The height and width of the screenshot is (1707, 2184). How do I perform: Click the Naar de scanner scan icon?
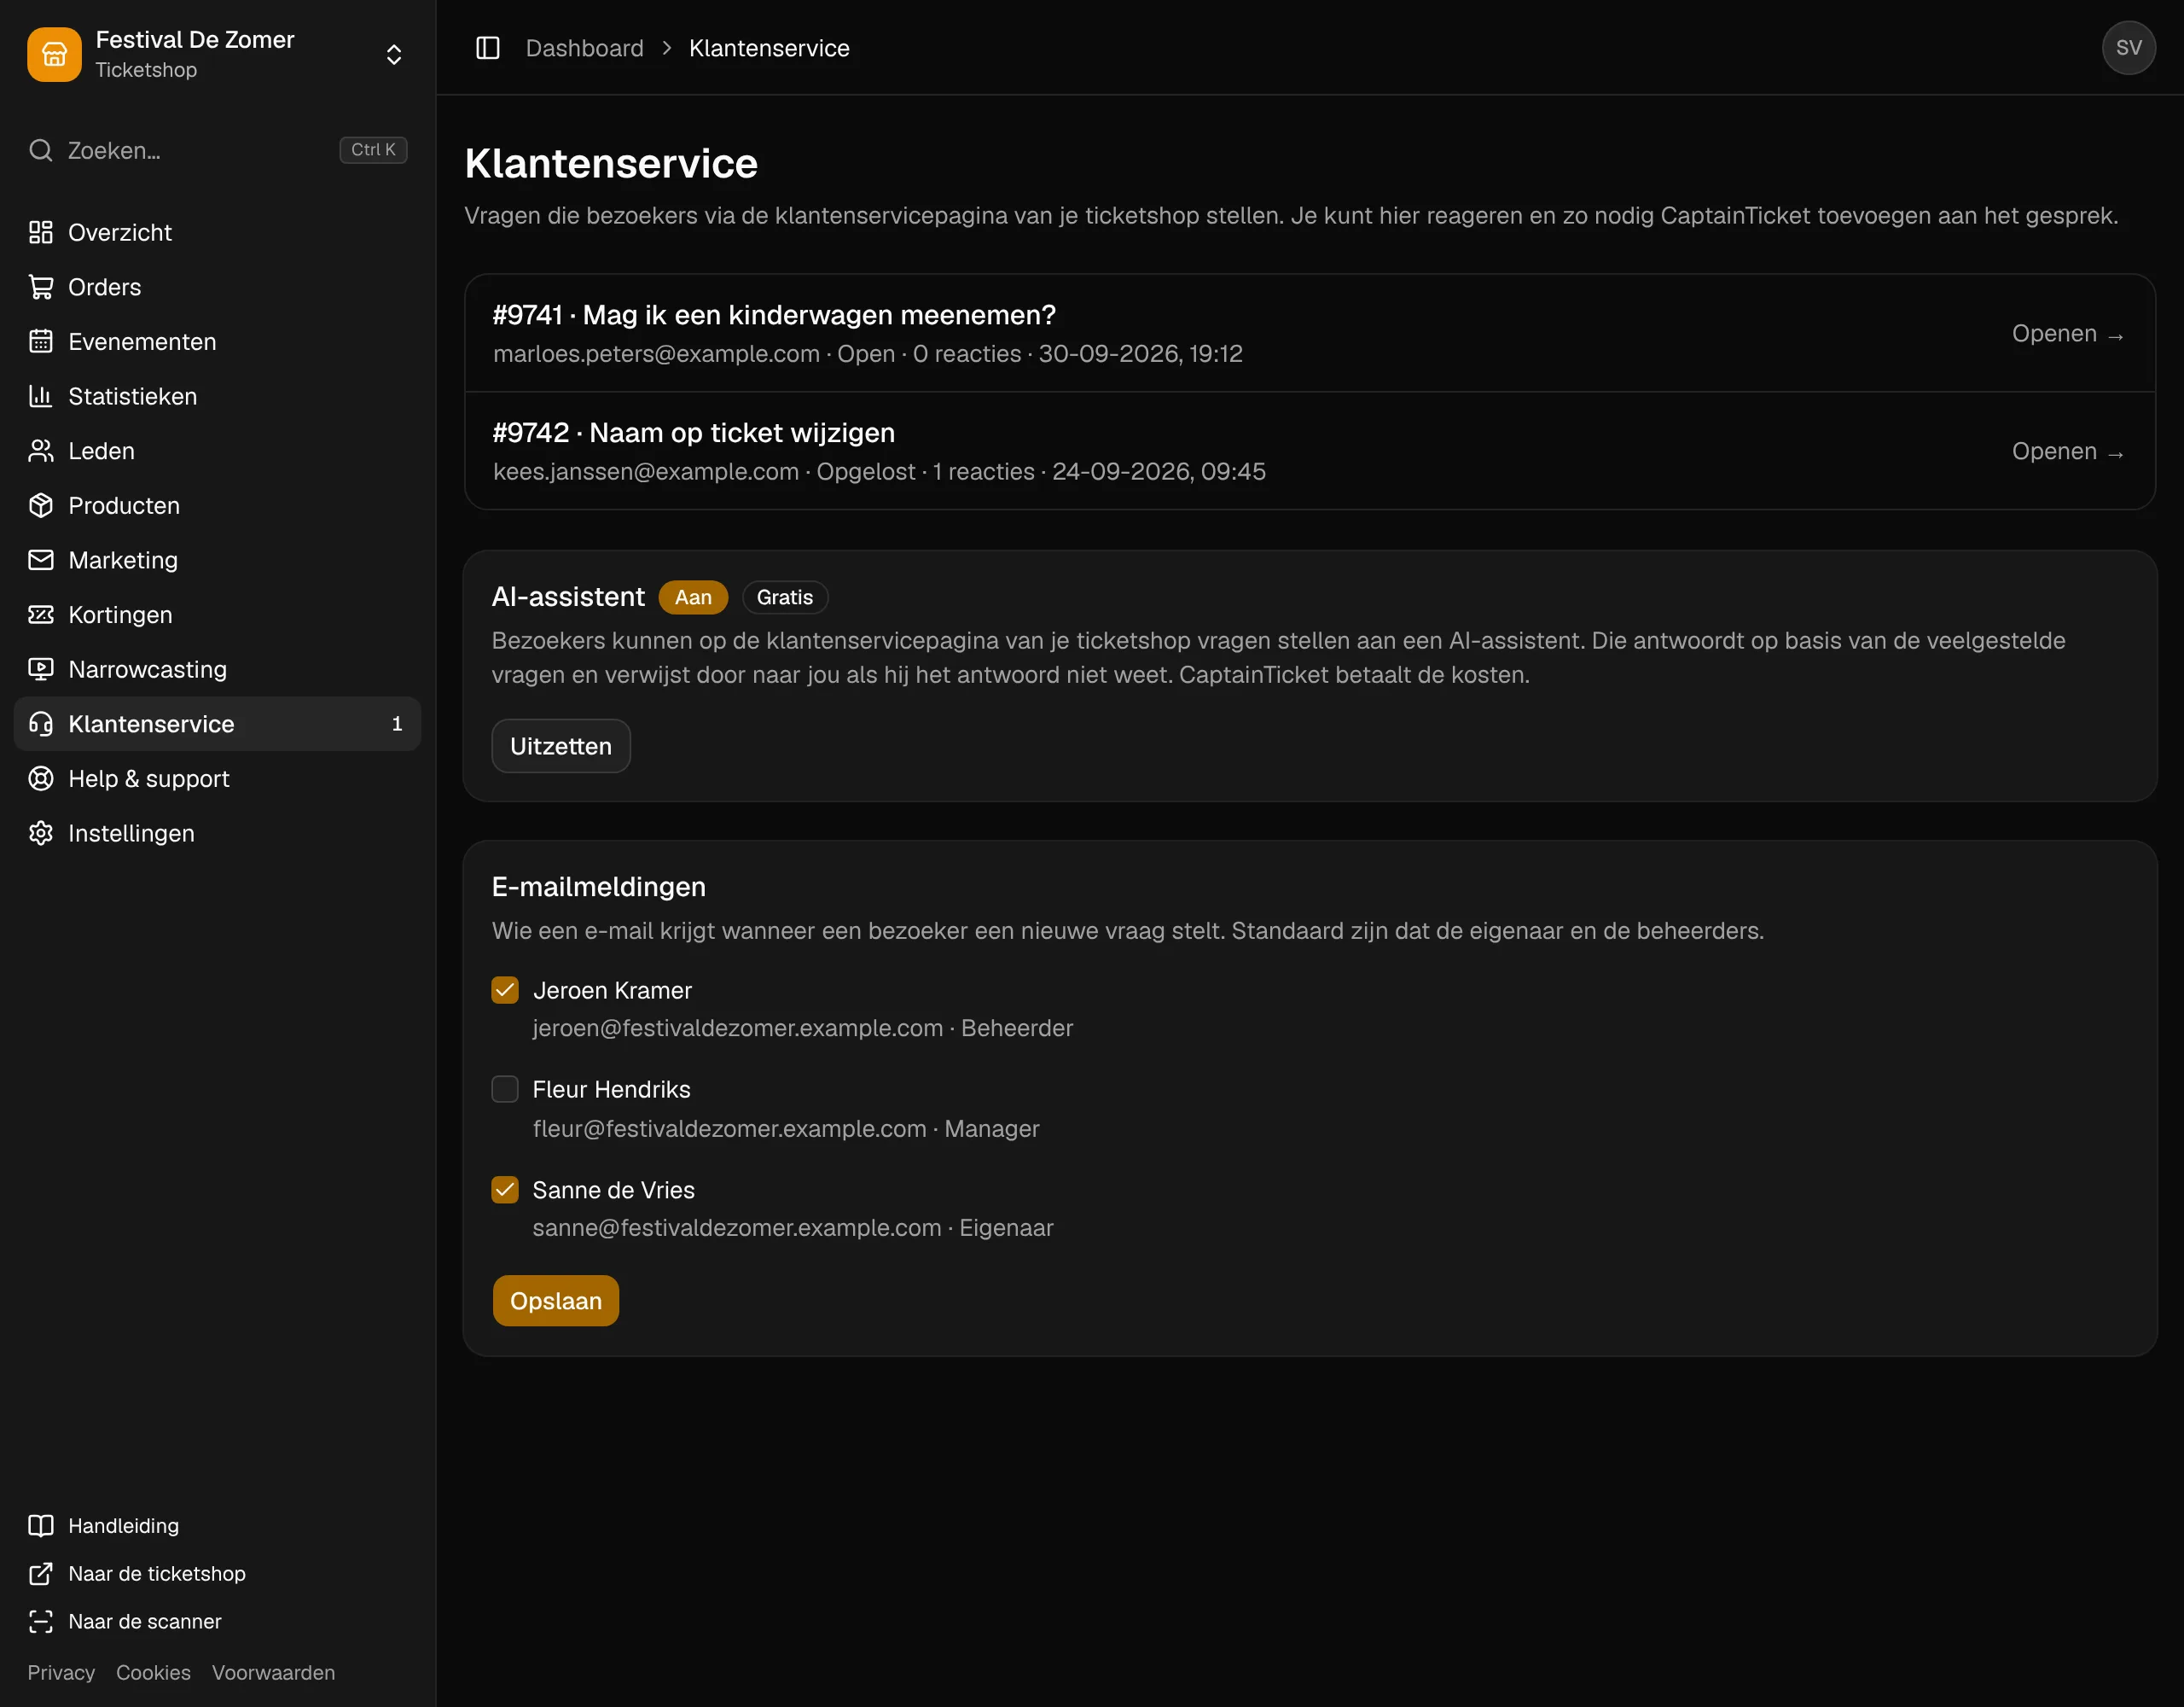click(x=41, y=1621)
